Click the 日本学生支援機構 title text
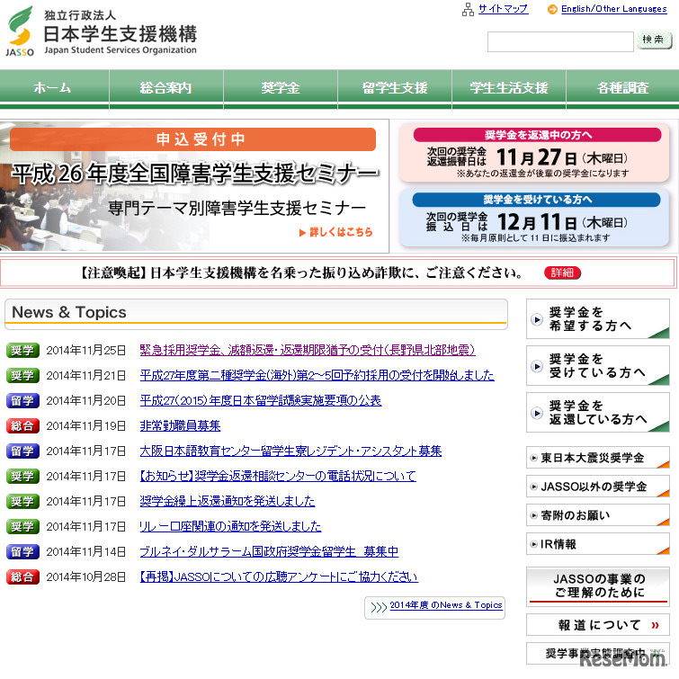 (121, 34)
